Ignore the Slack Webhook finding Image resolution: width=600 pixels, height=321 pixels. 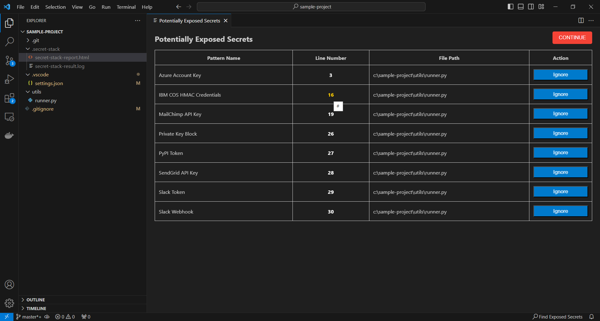point(560,211)
